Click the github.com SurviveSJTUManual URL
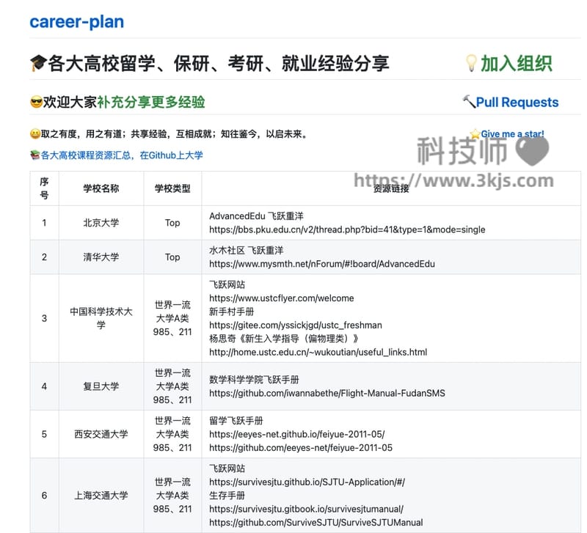The width and height of the screenshot is (587, 533). (316, 523)
